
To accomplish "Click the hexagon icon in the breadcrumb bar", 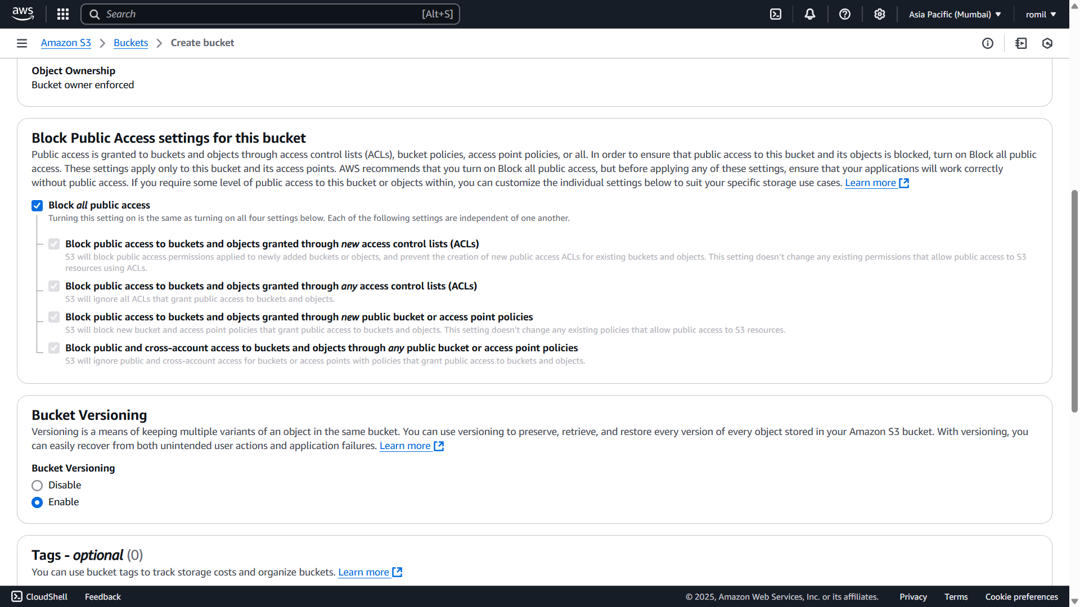I will click(1047, 43).
